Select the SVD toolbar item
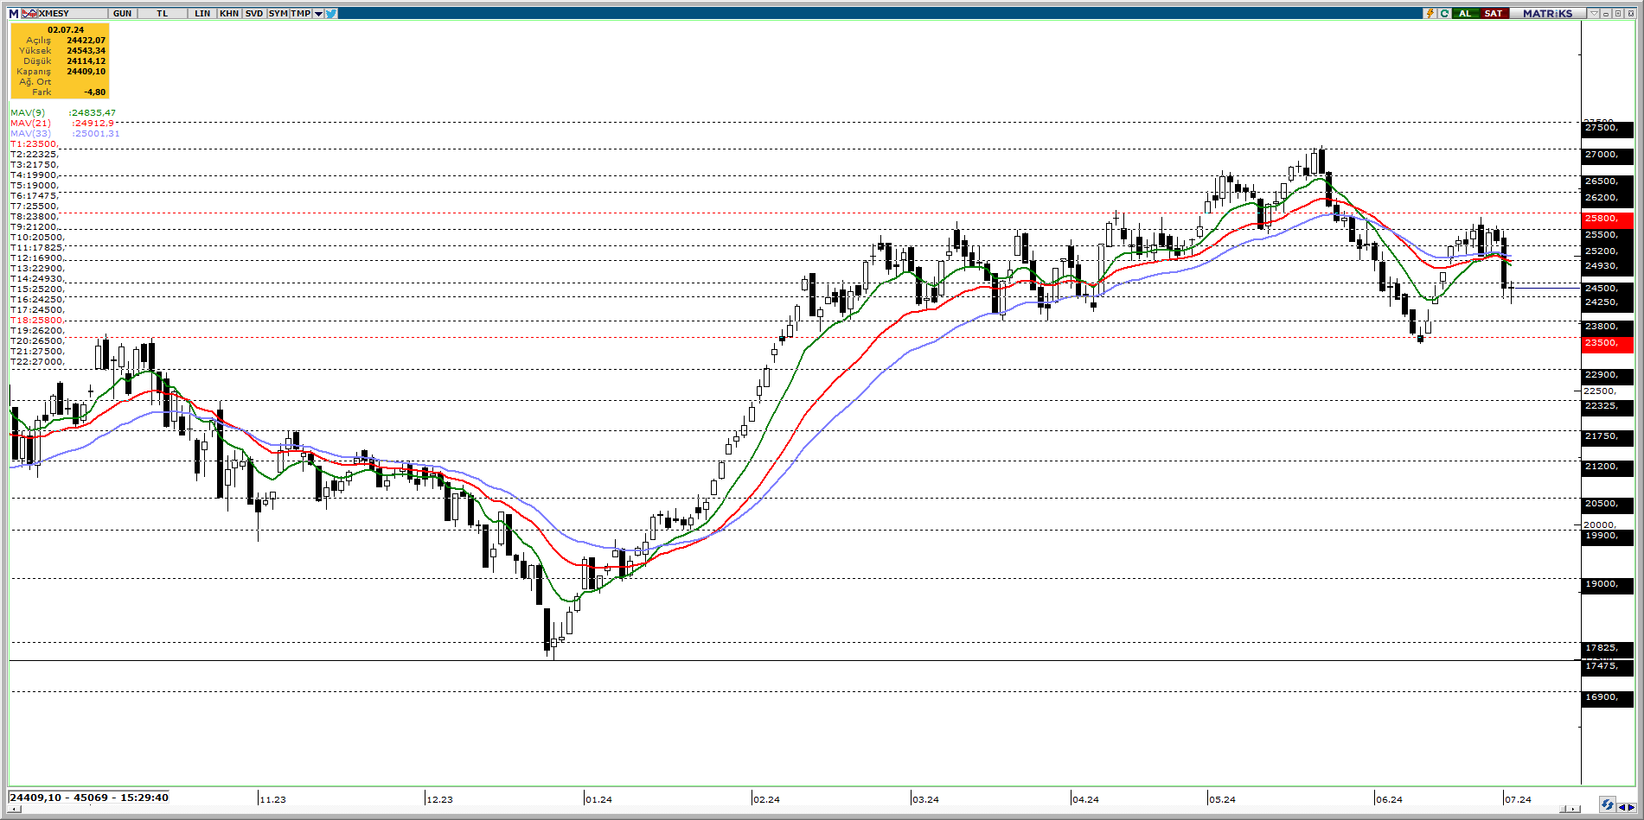This screenshot has width=1644, height=820. (x=254, y=13)
